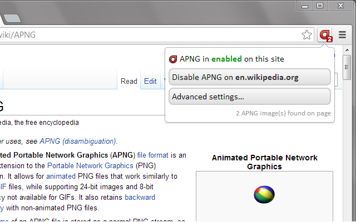Click the vertical scrollbar thumb
The width and height of the screenshot is (356, 222).
(x=347, y=67)
